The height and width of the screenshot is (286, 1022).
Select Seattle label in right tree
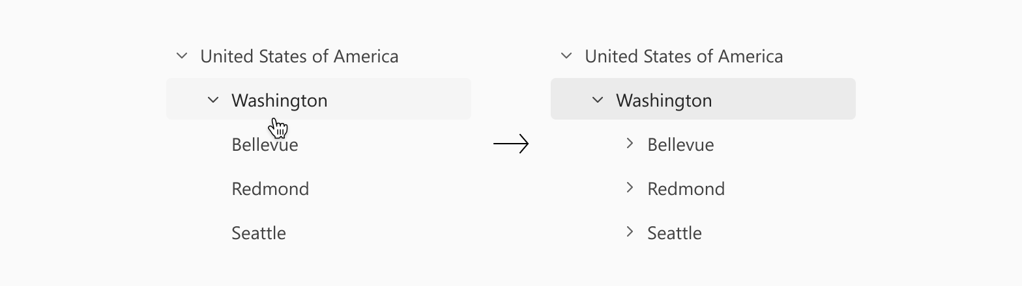675,233
